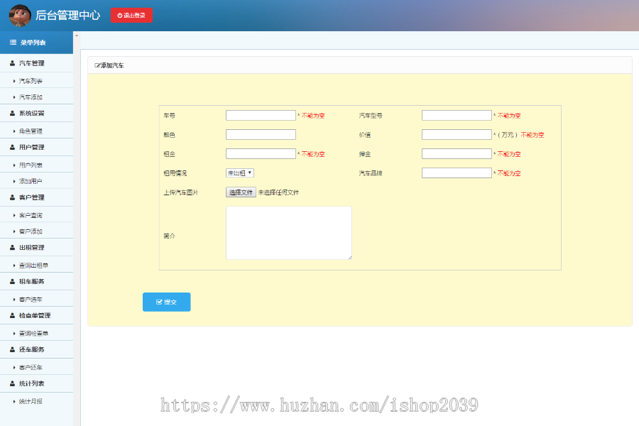Click person icon beside 客户管理

(12, 197)
